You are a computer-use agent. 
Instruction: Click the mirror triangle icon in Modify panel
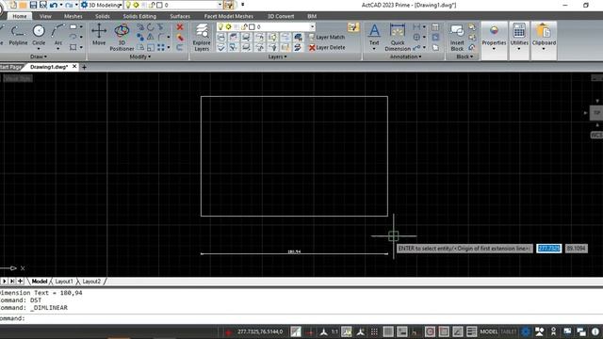[151, 37]
